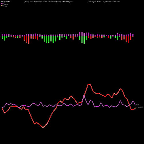Image resolution: width=144 pixels, height=144 pixels.
Task: Click the MunafaSutra charts for AURIONPRO_BE heading
Action: tap(48, 2)
